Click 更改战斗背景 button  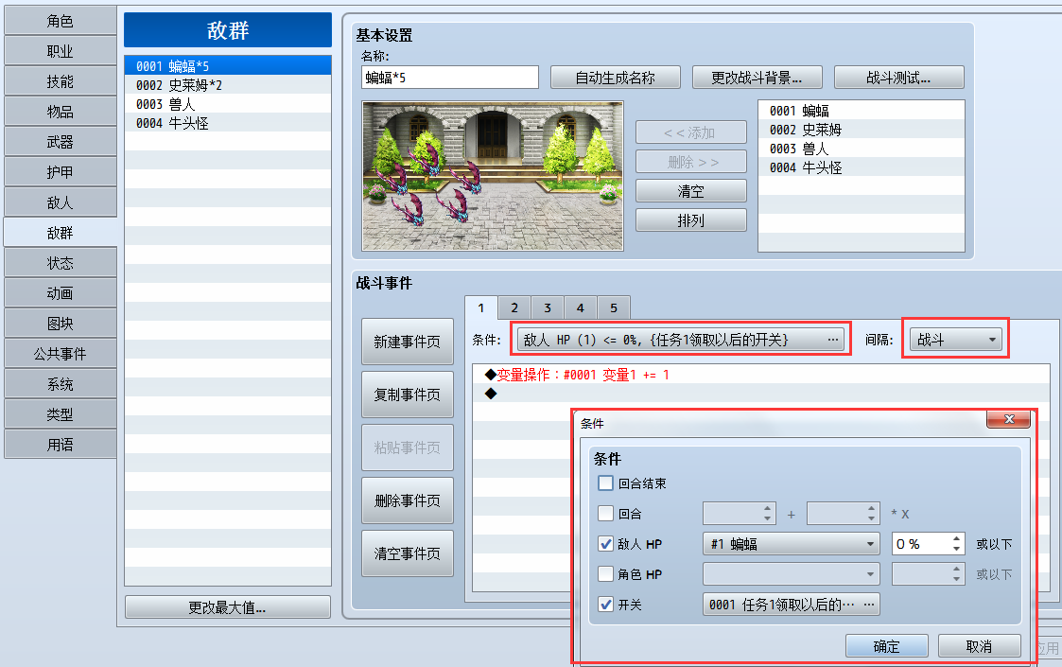[757, 78]
